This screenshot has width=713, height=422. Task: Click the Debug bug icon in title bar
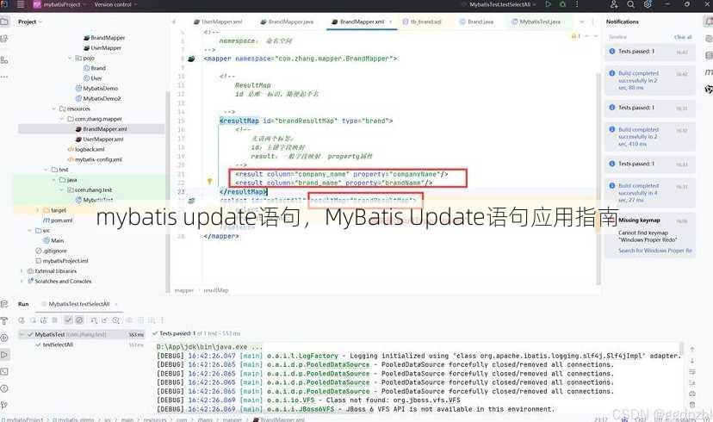562,4
